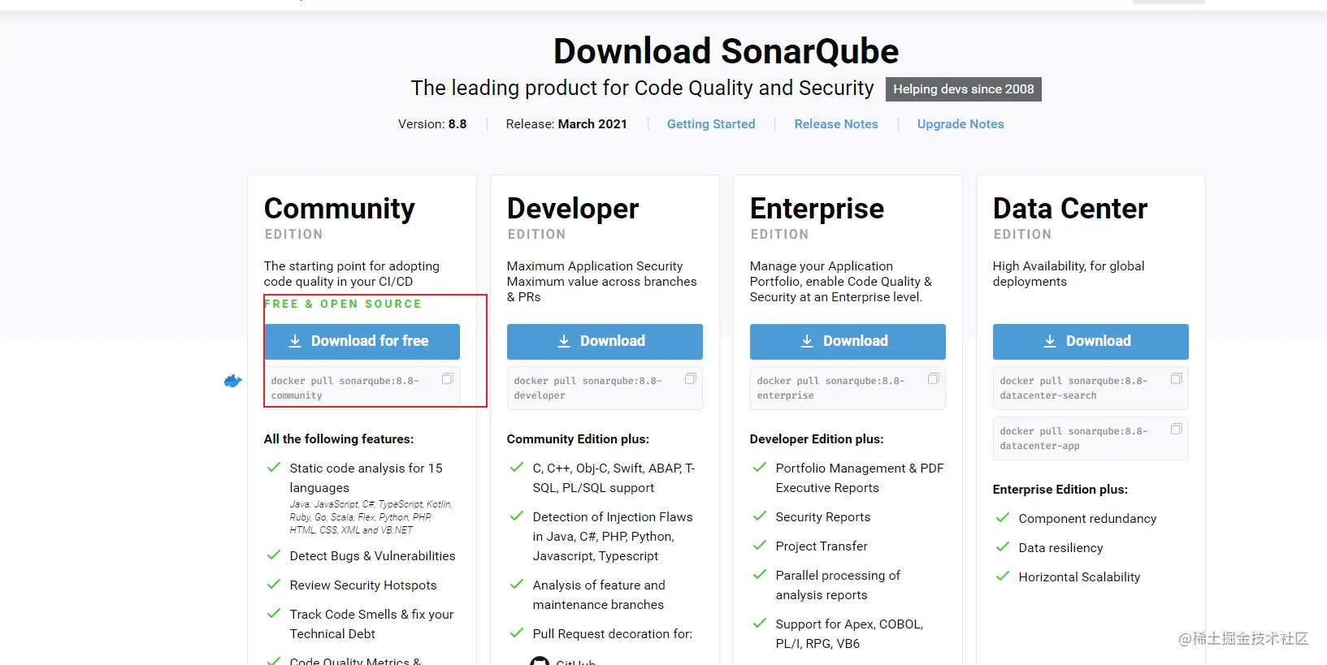
Task: Go to the Upgrade Notes link
Action: [961, 124]
